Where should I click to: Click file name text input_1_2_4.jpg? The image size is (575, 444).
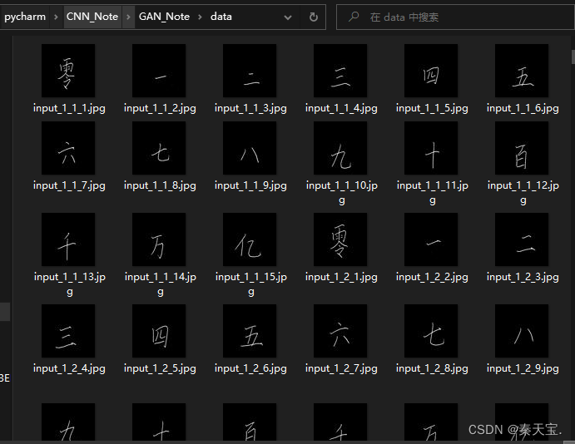(x=69, y=368)
